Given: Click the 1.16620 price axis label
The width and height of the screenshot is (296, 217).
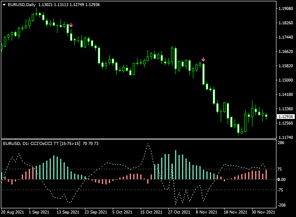Looking at the screenshot, I should (286, 52).
